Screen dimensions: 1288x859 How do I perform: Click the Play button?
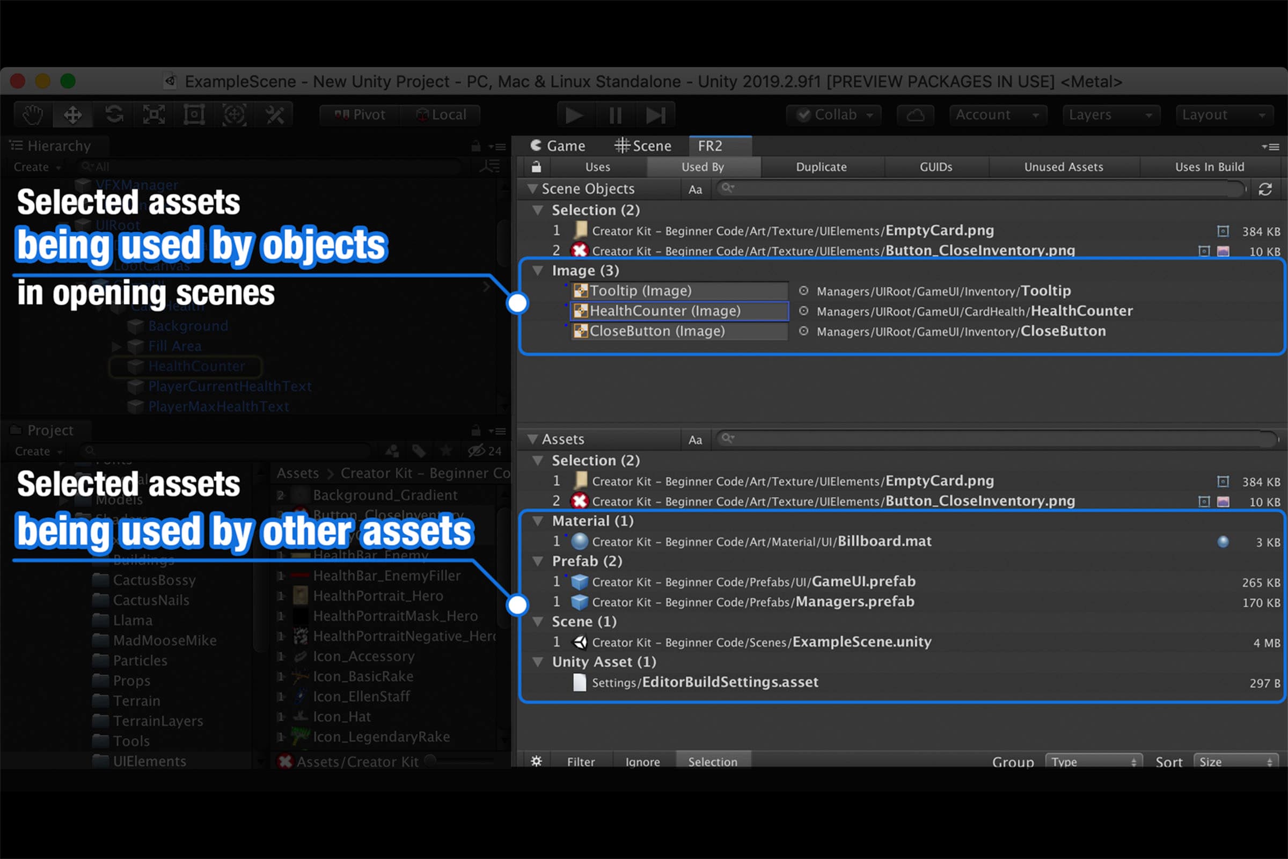pyautogui.click(x=574, y=115)
